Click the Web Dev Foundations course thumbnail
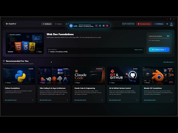 [25, 43]
